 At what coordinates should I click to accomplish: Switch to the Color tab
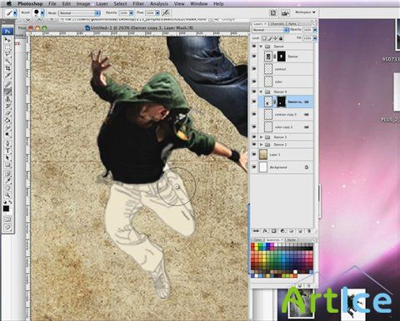coord(257,240)
